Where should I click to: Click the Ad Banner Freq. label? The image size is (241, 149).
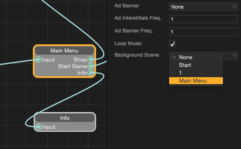tap(133, 31)
